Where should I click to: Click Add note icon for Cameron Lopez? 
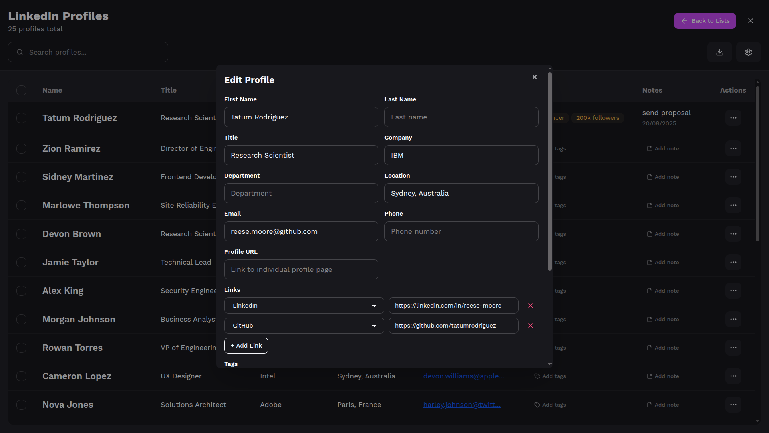[650, 376]
